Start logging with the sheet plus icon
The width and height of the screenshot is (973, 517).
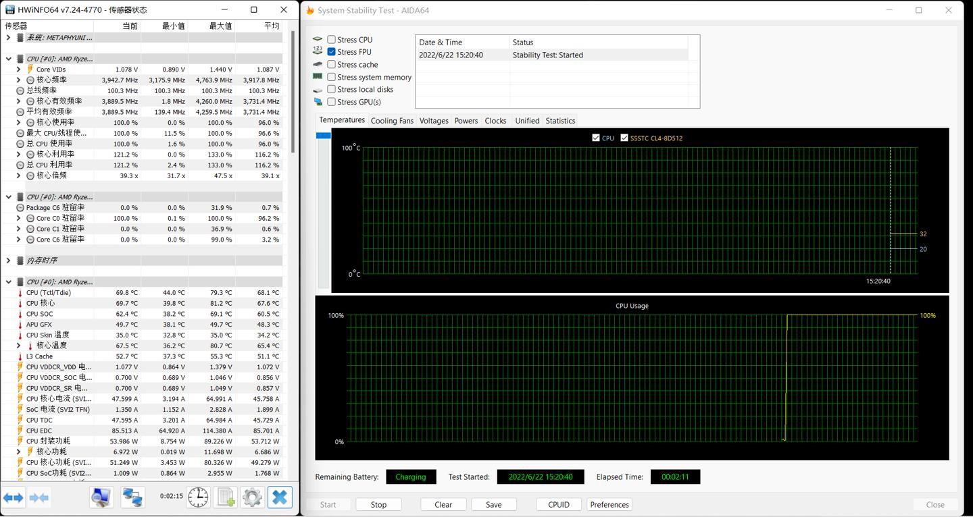coord(226,497)
